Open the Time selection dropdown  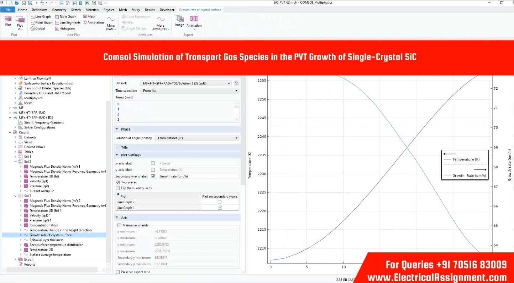click(x=190, y=91)
